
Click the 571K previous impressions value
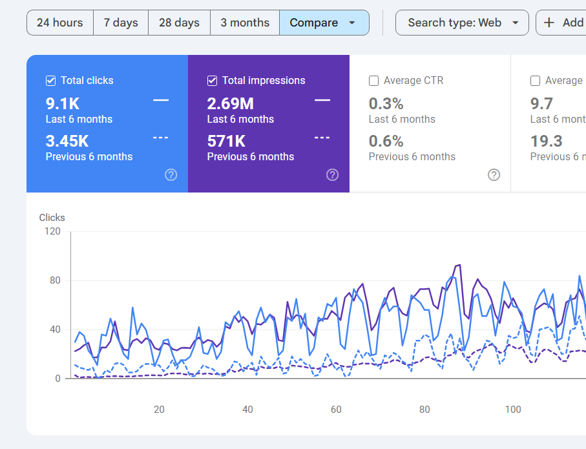tap(227, 141)
